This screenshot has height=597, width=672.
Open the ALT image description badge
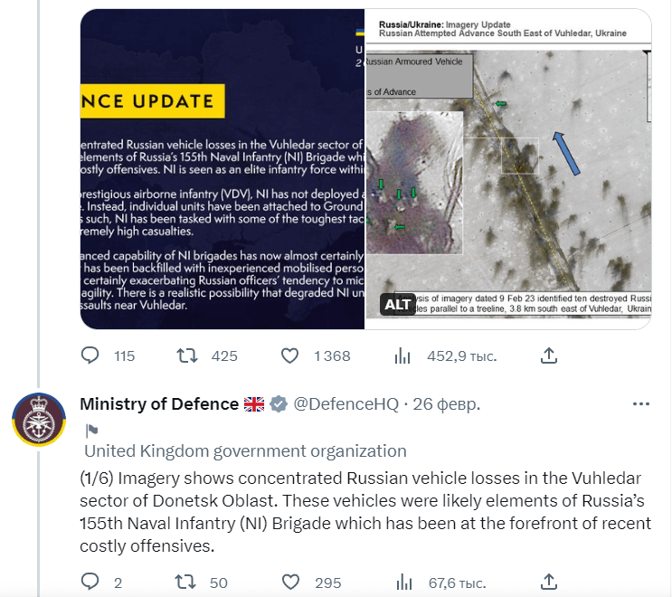coord(397,304)
